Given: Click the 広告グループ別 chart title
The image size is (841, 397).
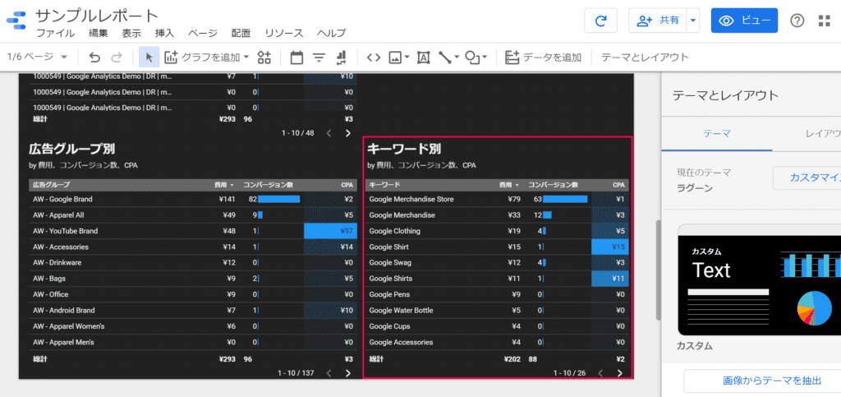Looking at the screenshot, I should tap(72, 149).
